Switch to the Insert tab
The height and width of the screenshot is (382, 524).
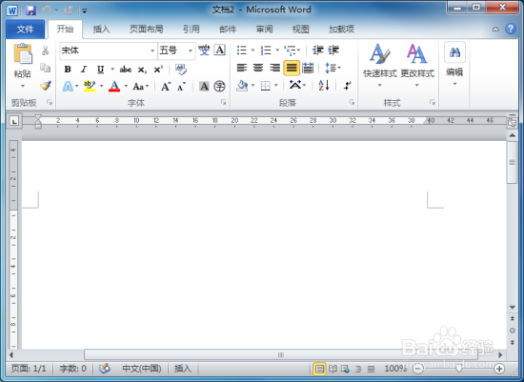pos(101,30)
